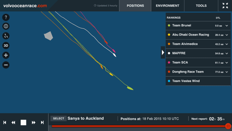Image resolution: width=232 pixels, height=131 pixels.
Task: Click the 77.0 NM distance value
Action: coord(219,72)
